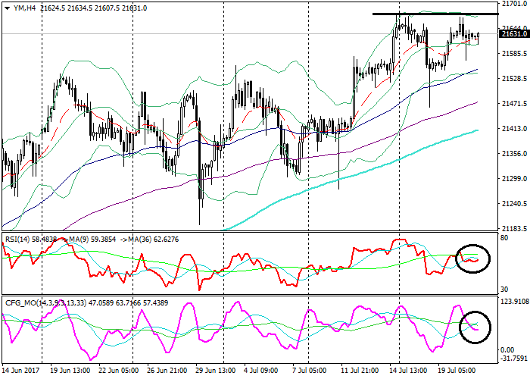Click the -31.7591 oscillator scale value
Viewport: 530px width, 379px height.
point(514,358)
